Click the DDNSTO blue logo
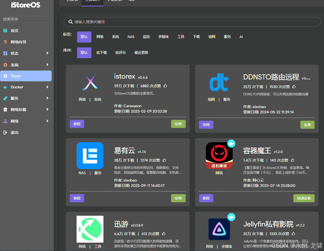This screenshot has height=251, width=324. 219,83
